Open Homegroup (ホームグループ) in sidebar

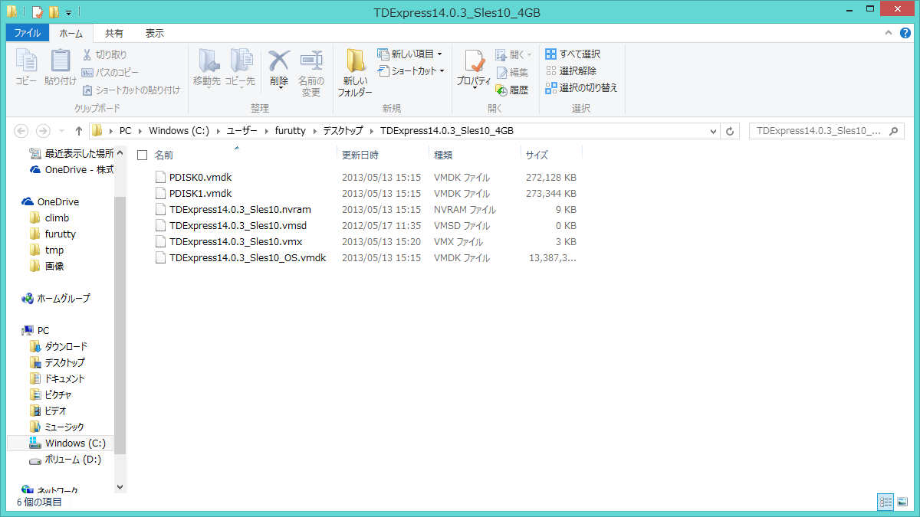click(56, 298)
